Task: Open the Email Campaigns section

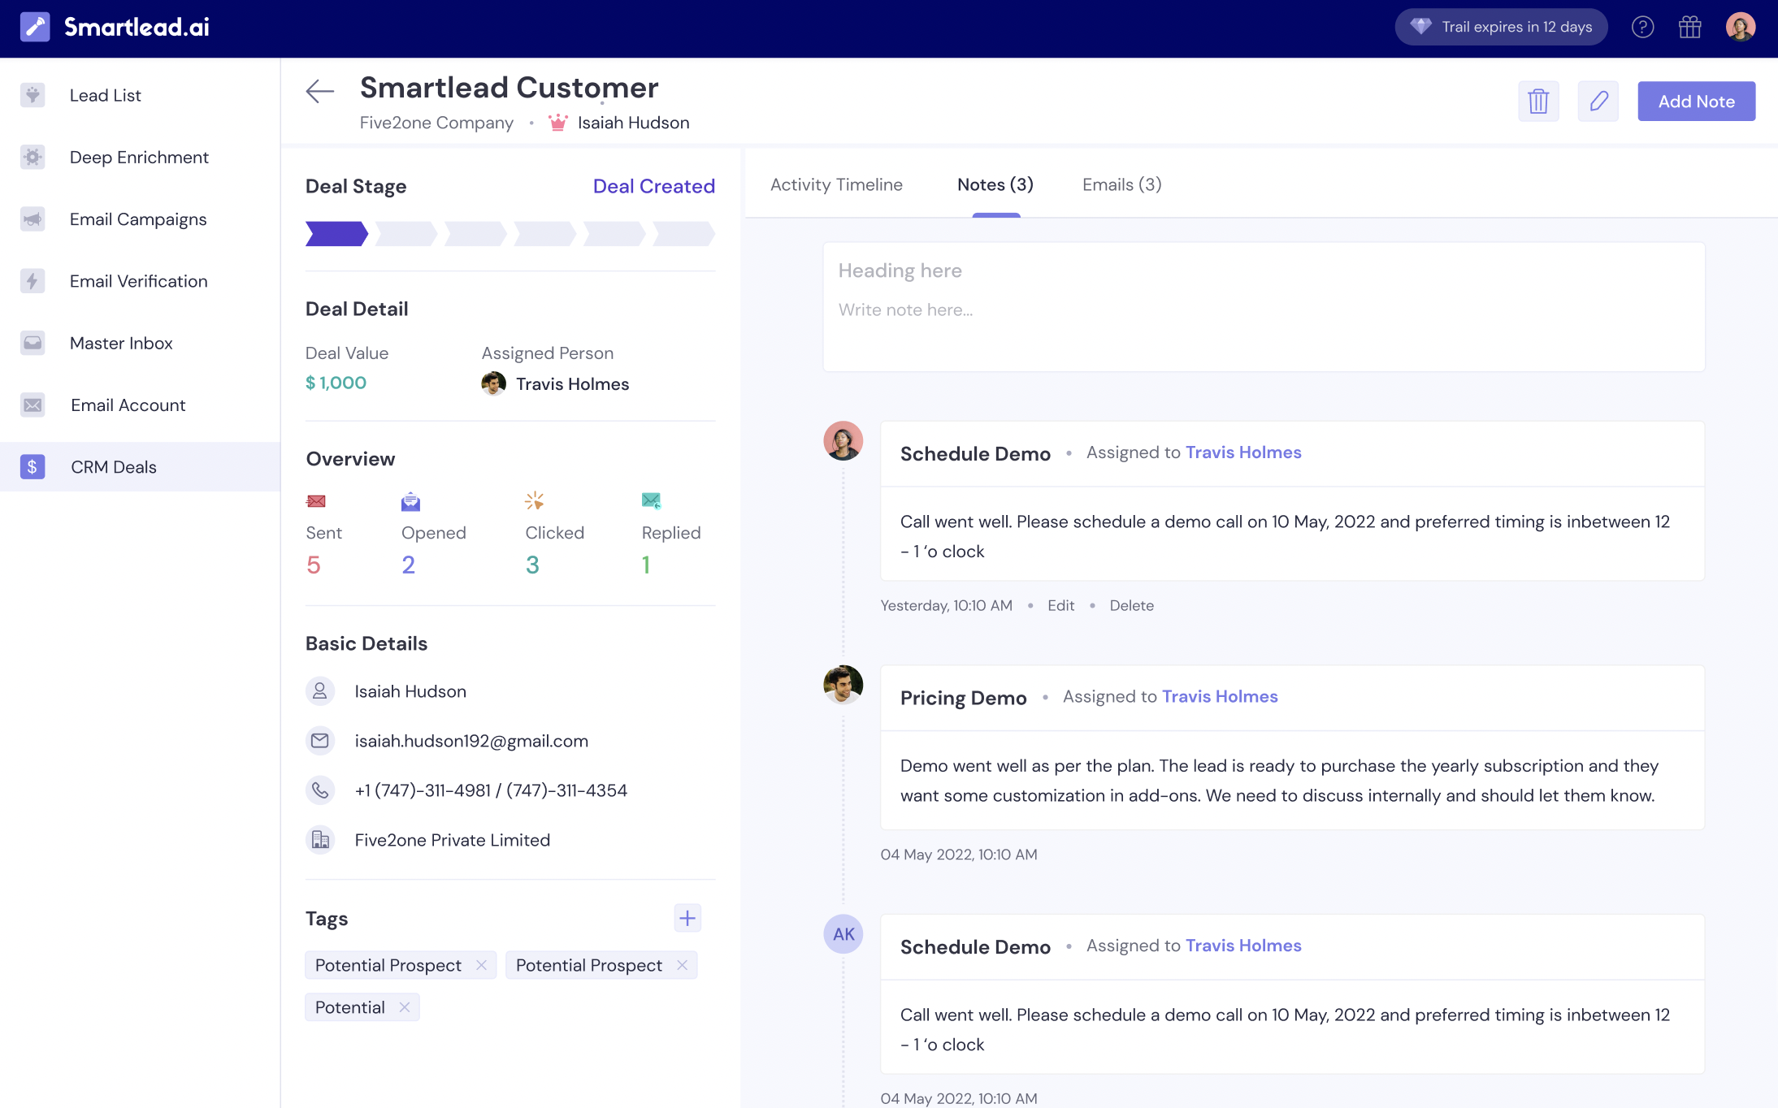Action: pyautogui.click(x=137, y=219)
